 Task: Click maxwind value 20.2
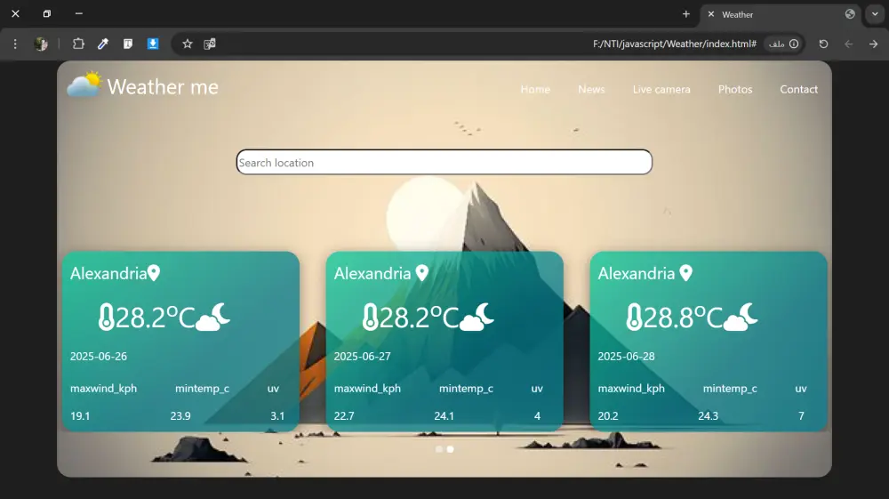tap(608, 415)
